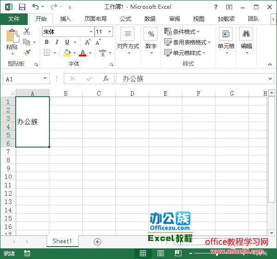This screenshot has height=259, width=277.
Task: Switch to the 视图 (View) tab
Action: coord(199,19)
